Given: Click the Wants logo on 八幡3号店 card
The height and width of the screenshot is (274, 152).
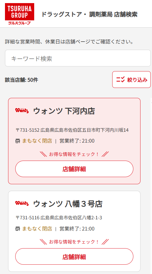Looking at the screenshot, I should point(22,203).
